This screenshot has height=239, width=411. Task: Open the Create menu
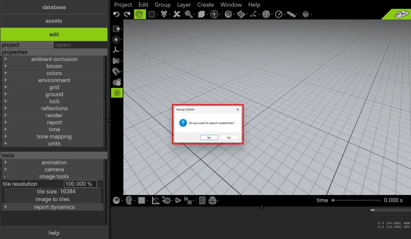(205, 5)
